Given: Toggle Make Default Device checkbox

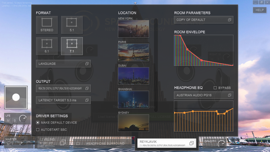Looking at the screenshot, I should [x=38, y=123].
